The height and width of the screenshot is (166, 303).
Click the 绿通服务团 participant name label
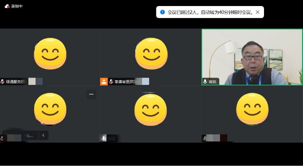tap(16, 81)
